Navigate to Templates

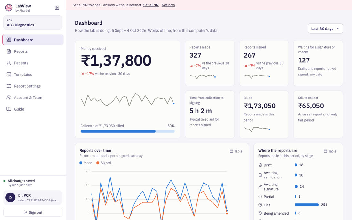[x=33, y=75]
